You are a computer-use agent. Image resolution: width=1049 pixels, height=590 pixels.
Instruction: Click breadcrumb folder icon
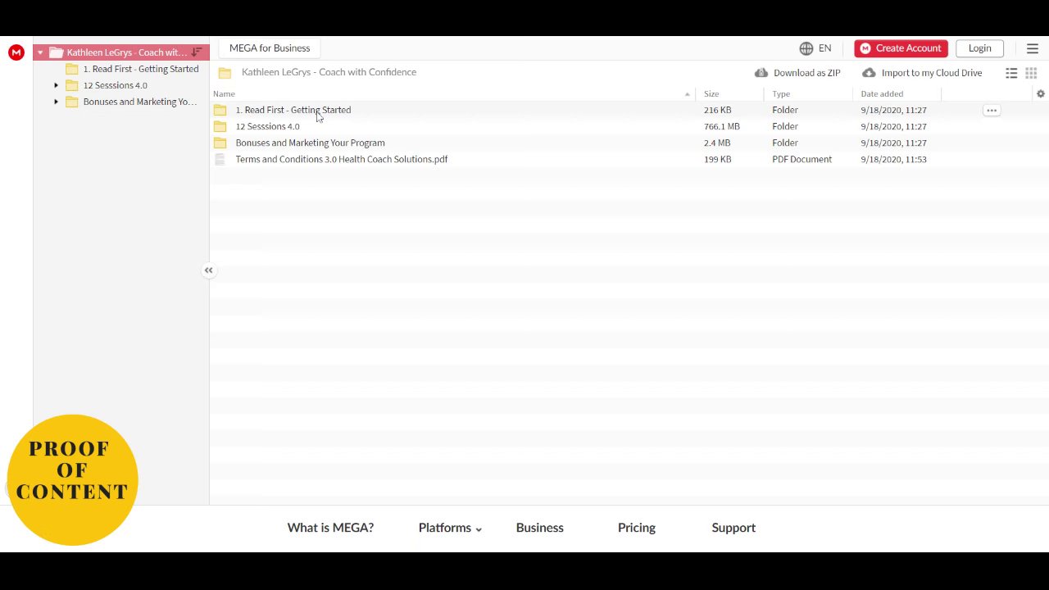click(x=225, y=73)
